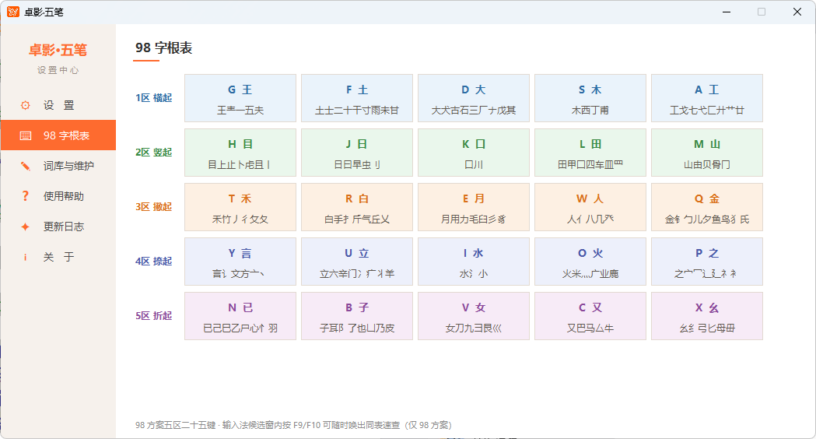Click the Q 金 radical card
Viewport: 816px width, 439px height.
point(707,207)
